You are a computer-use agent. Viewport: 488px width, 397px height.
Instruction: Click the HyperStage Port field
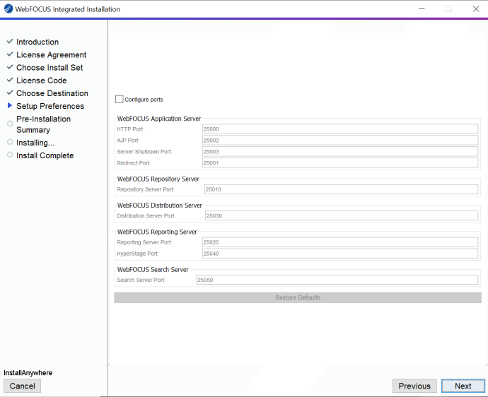[x=340, y=254]
